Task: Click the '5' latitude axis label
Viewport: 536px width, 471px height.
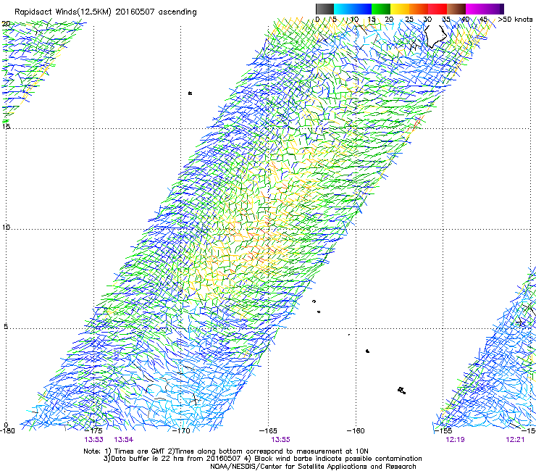Action: pyautogui.click(x=6, y=327)
